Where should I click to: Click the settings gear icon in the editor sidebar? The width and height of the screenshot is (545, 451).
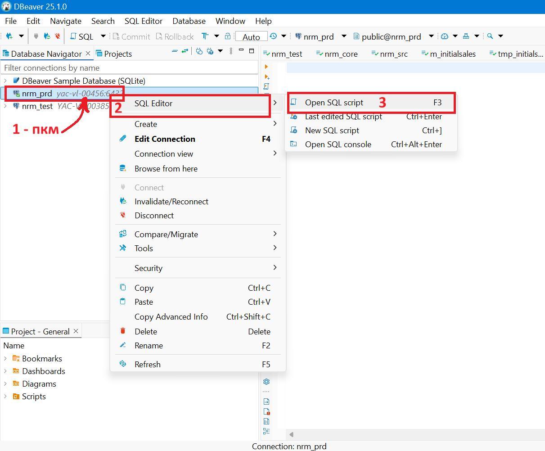tap(266, 382)
